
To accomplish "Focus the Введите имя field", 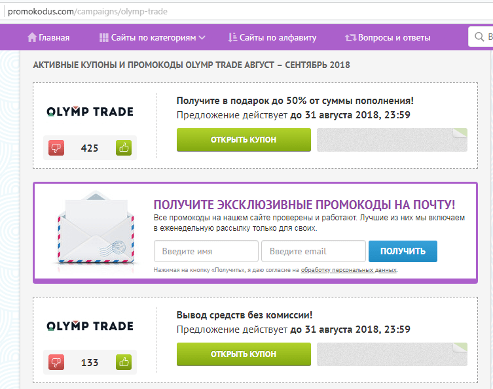I will coord(206,251).
